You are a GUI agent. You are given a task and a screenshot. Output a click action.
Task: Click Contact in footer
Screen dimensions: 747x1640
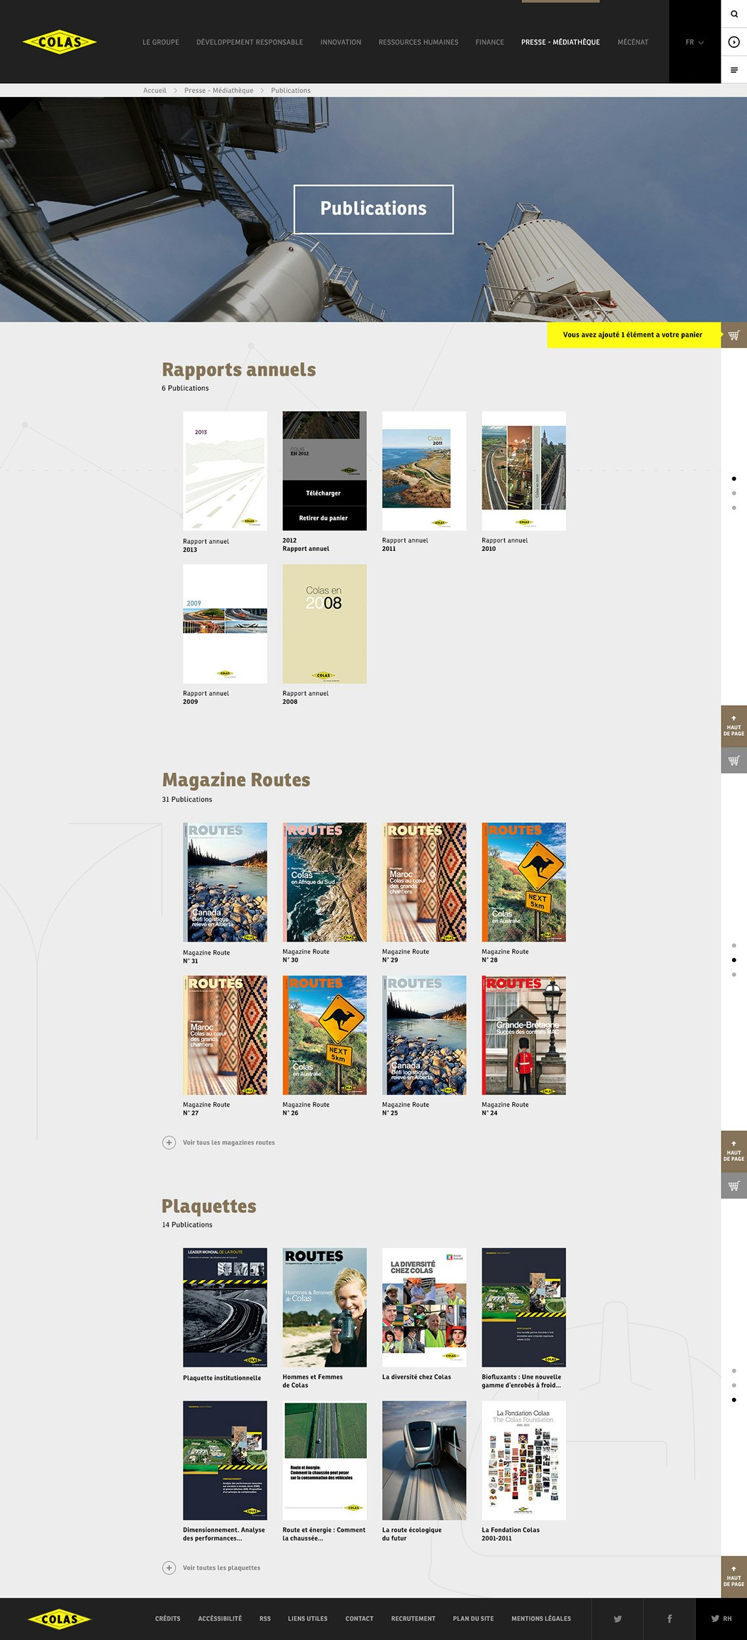pos(360,1618)
